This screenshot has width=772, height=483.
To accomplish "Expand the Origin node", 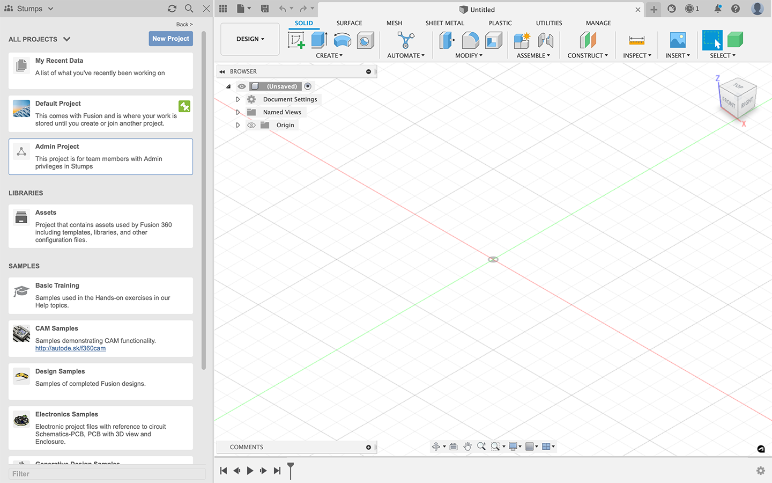I will click(238, 125).
